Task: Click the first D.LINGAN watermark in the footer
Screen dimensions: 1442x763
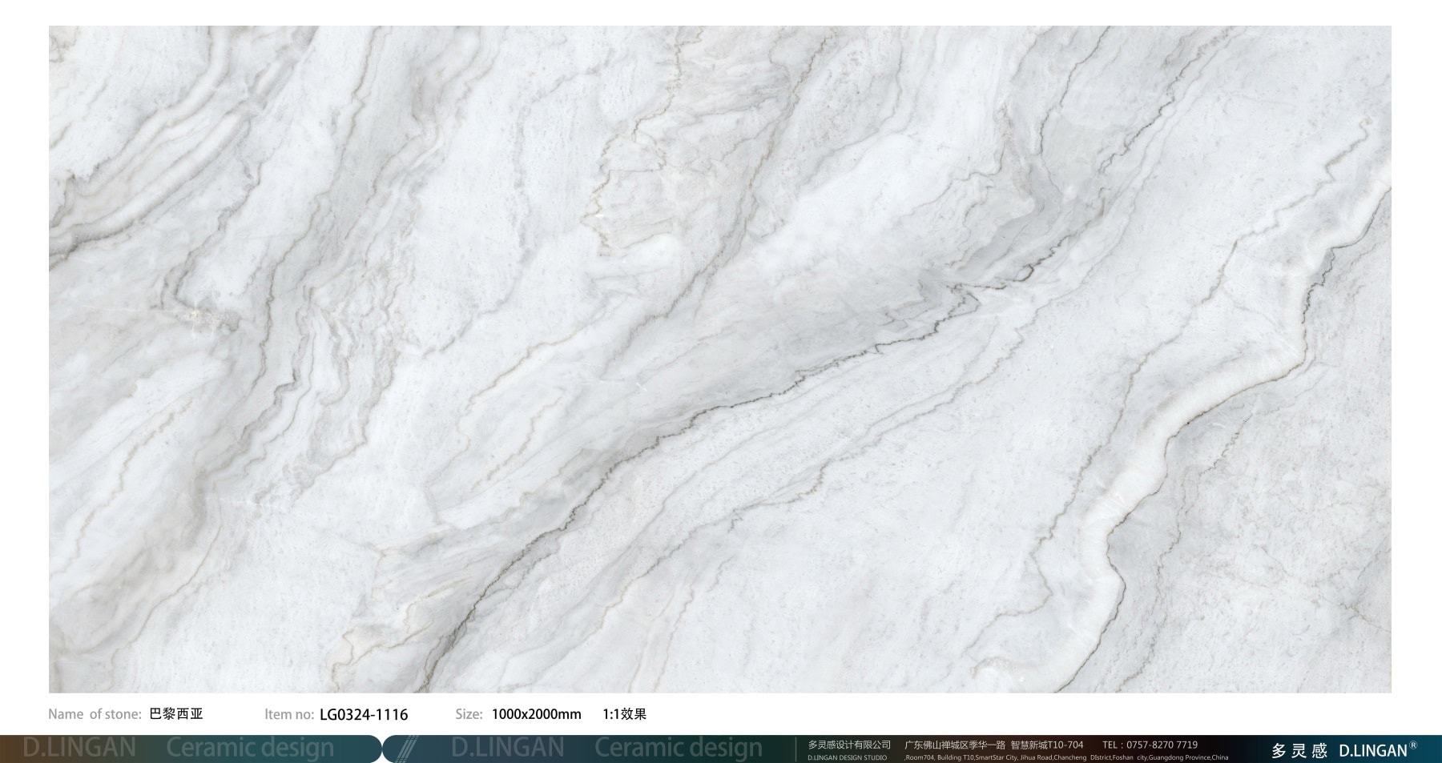Action: point(79,748)
